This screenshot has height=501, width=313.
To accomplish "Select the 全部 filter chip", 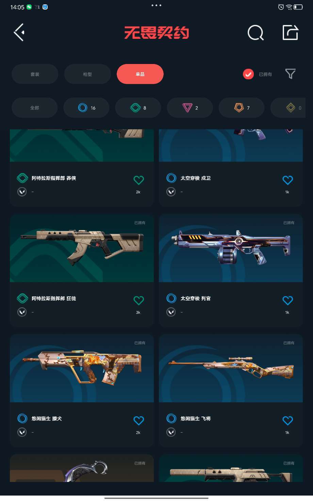I will tap(35, 108).
